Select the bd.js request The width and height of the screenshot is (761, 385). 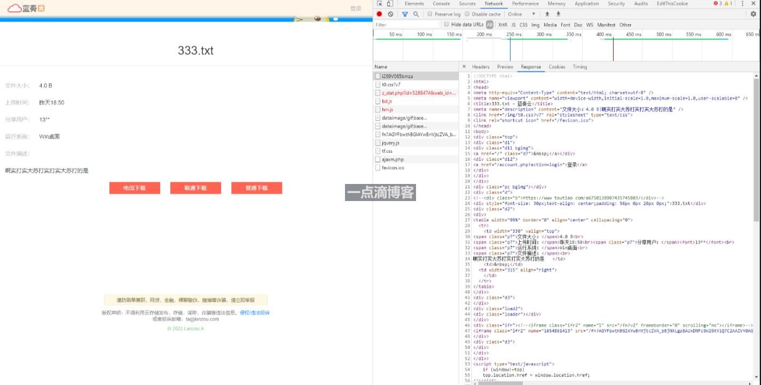point(416,101)
